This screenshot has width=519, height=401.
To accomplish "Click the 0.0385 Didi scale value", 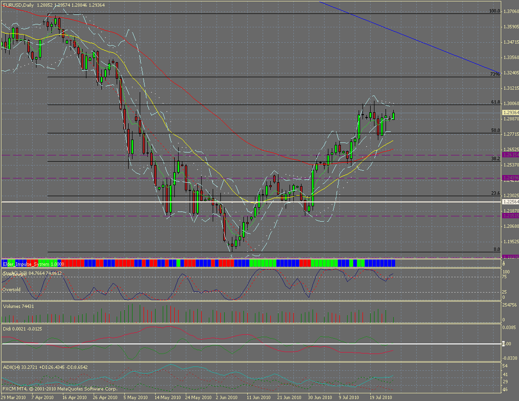I will pos(509,327).
